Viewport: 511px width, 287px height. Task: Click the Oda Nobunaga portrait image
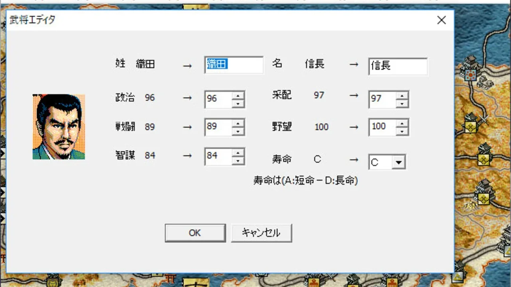tap(59, 127)
